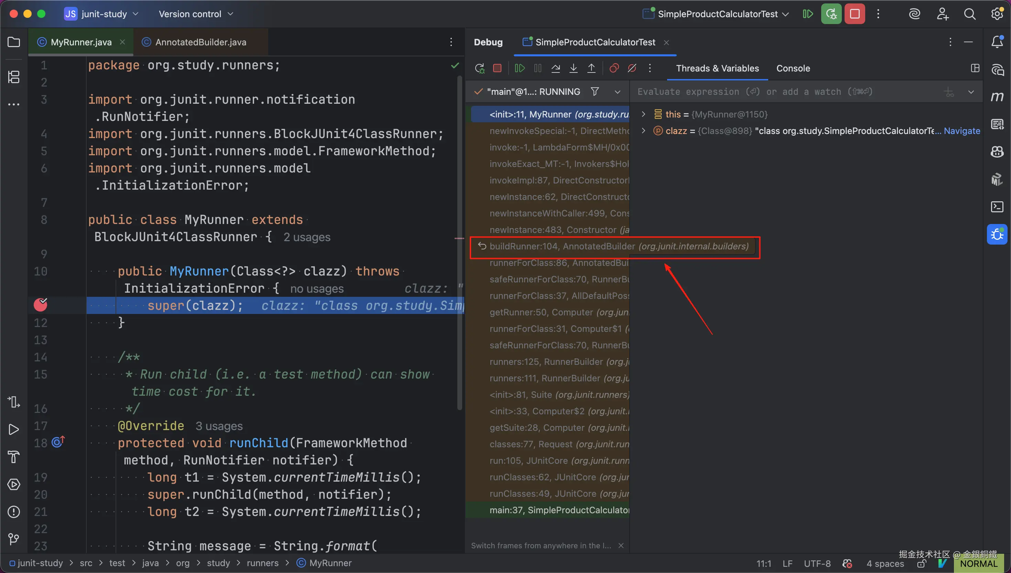The image size is (1011, 573).
Task: Click the LF line separator widget
Action: pos(787,564)
